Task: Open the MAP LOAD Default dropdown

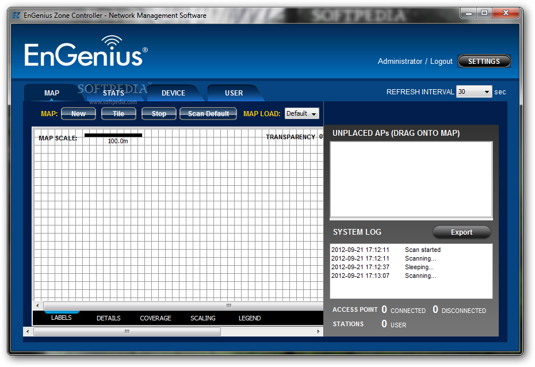Action: (302, 113)
